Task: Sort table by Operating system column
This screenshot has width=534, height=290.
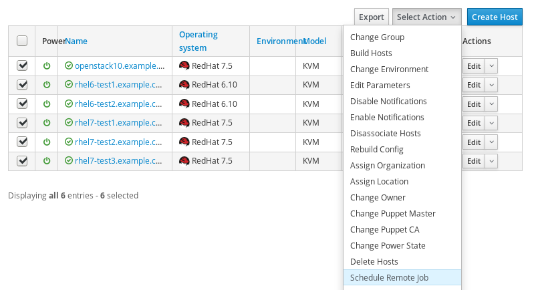Action: [x=198, y=41]
